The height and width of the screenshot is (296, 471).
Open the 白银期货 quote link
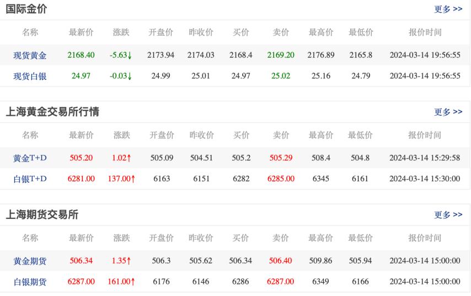30,282
